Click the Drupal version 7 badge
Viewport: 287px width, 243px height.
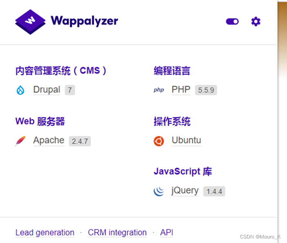point(70,90)
